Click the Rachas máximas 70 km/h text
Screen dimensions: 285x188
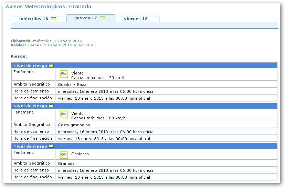[x=98, y=78]
